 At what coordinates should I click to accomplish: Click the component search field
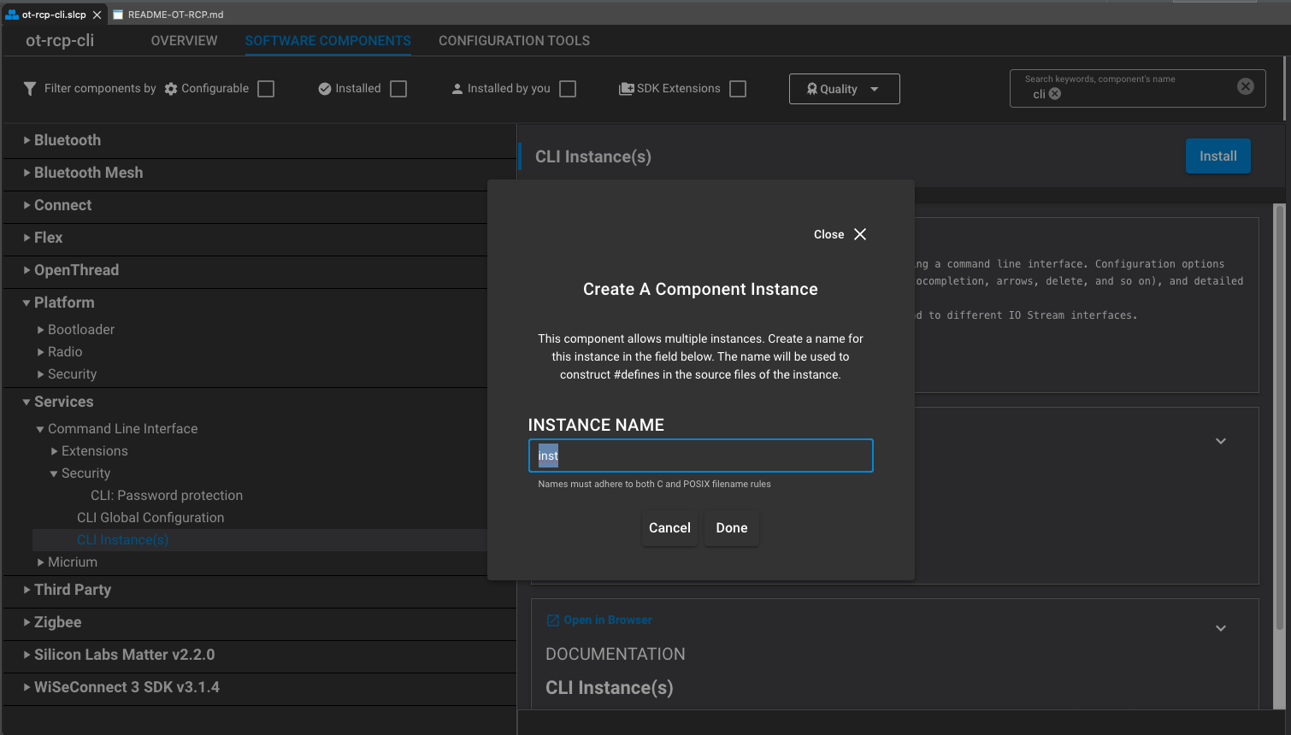(1137, 89)
